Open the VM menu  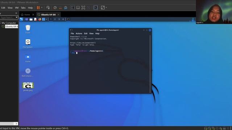(x=17, y=8)
